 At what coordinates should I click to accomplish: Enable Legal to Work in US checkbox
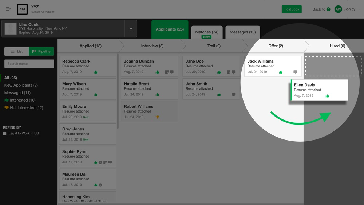click(4, 134)
